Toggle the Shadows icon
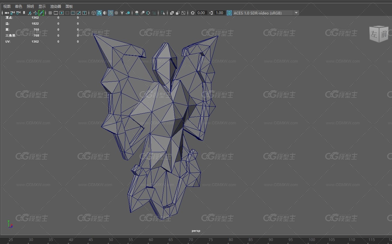 point(128,13)
